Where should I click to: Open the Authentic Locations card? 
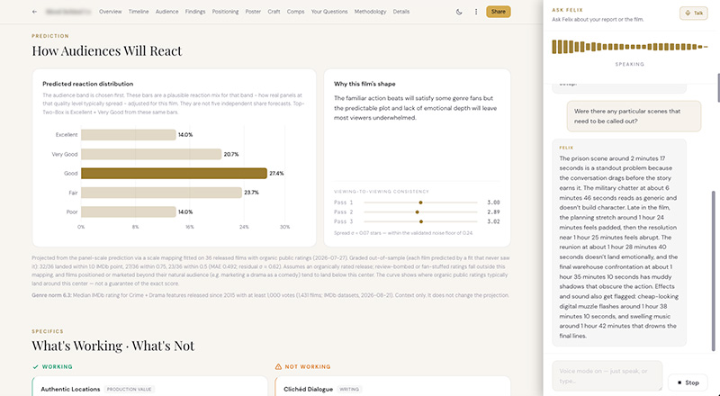pos(149,386)
